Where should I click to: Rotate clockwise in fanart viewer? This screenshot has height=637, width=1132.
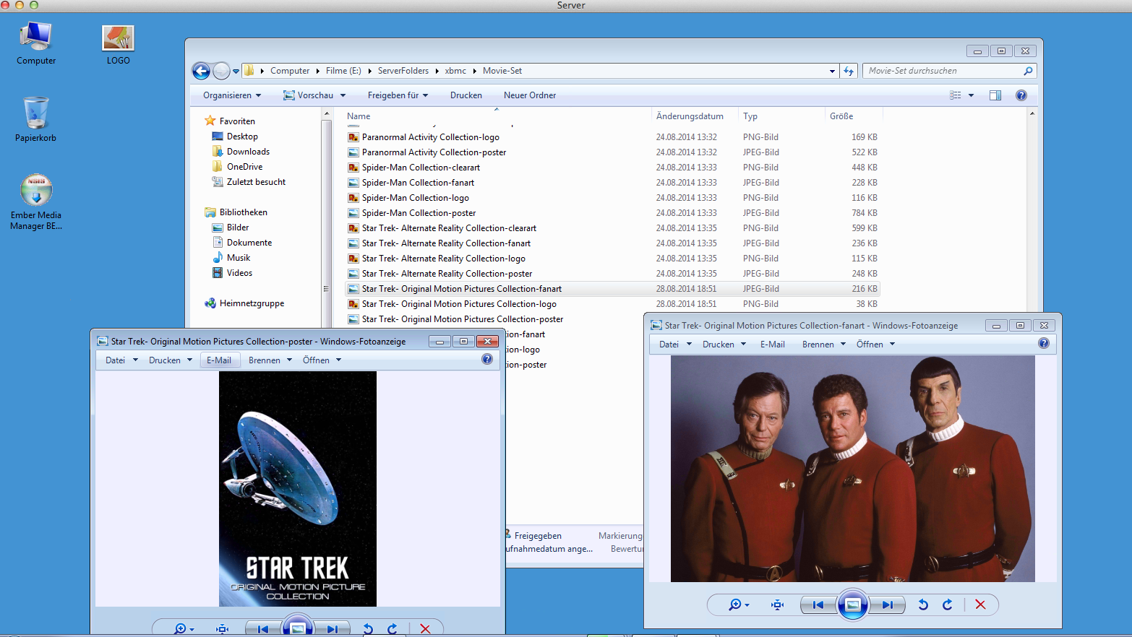click(x=948, y=604)
